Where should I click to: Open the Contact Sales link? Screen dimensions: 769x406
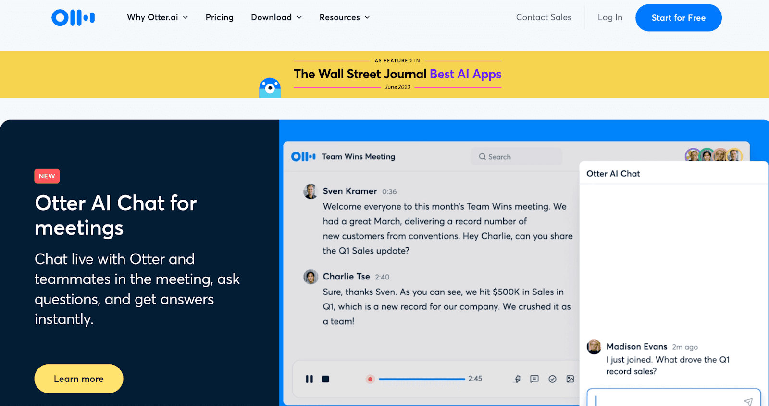click(x=544, y=18)
